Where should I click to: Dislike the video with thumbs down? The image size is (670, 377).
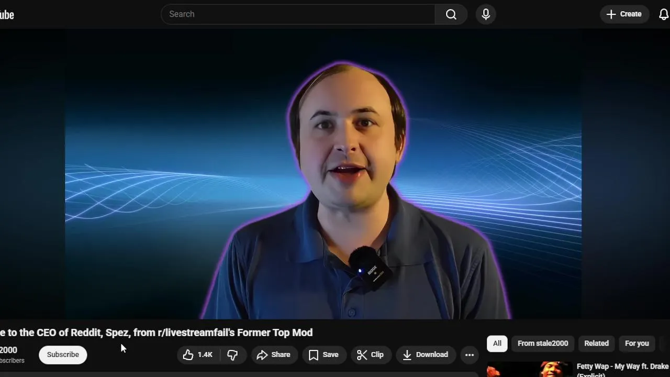coord(233,354)
